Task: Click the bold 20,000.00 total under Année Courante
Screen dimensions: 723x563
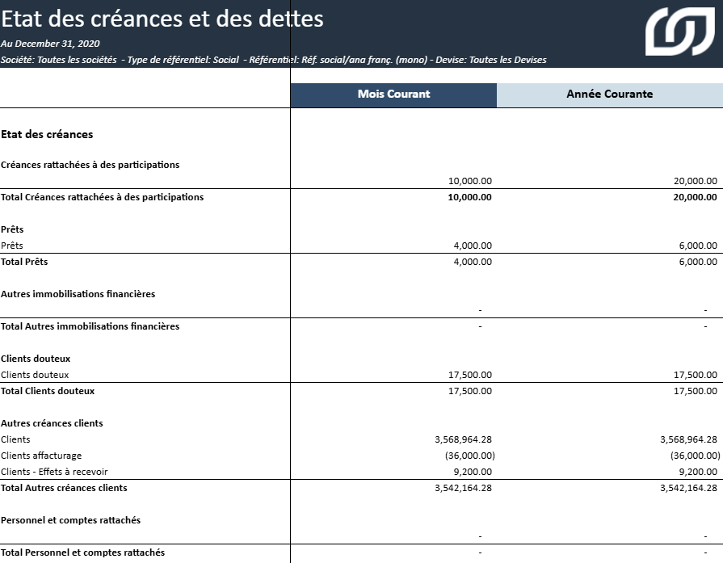Action: [695, 197]
